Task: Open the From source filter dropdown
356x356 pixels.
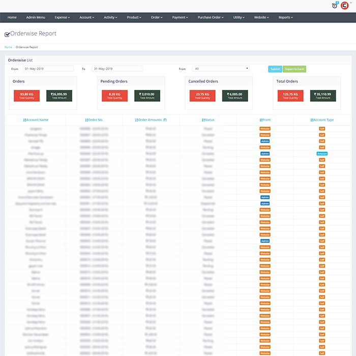Action: (220, 69)
